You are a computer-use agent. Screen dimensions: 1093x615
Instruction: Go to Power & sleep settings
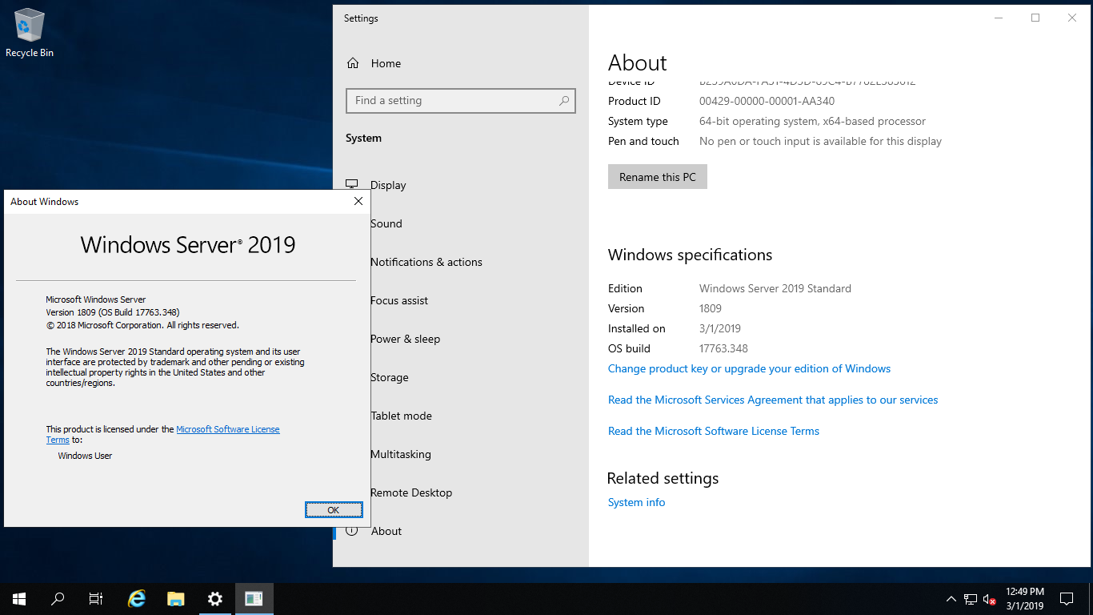coord(406,339)
